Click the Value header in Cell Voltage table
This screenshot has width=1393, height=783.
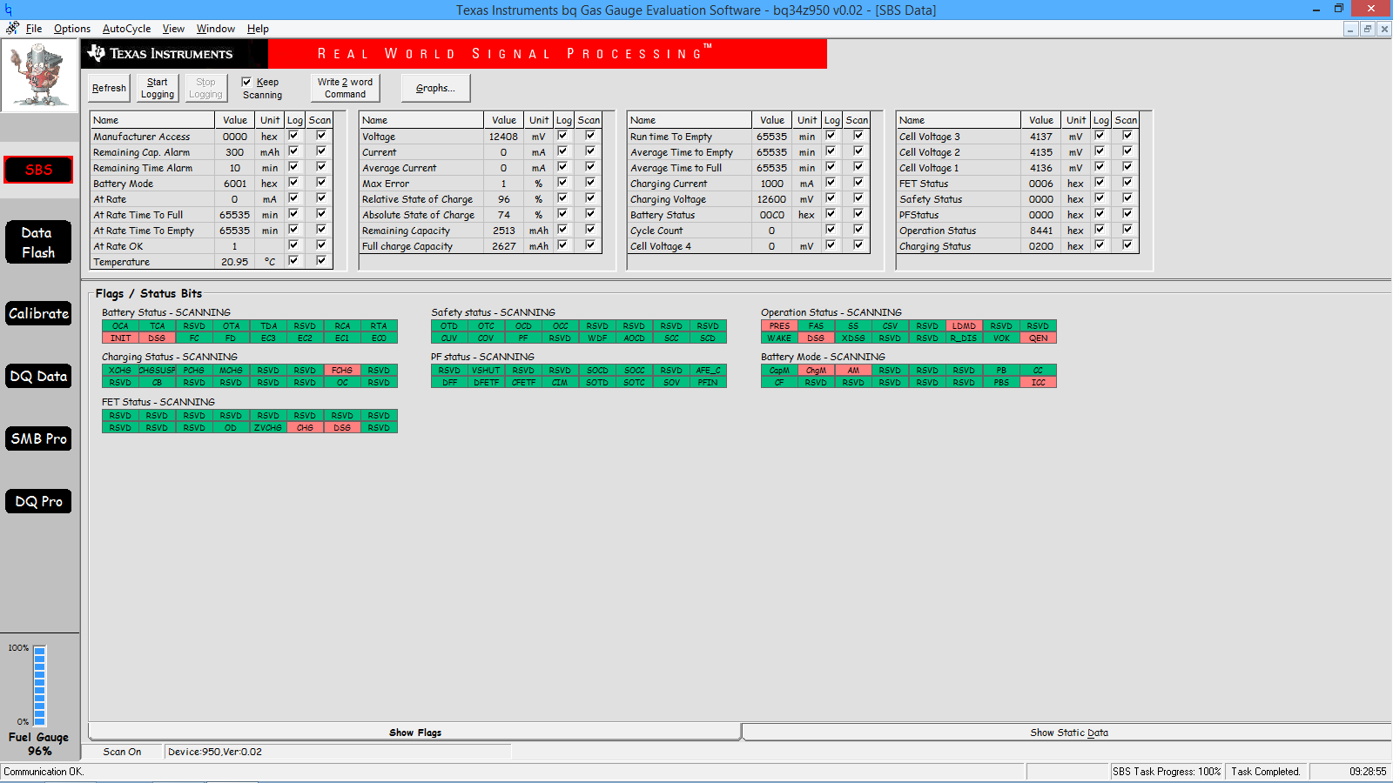click(x=1040, y=120)
